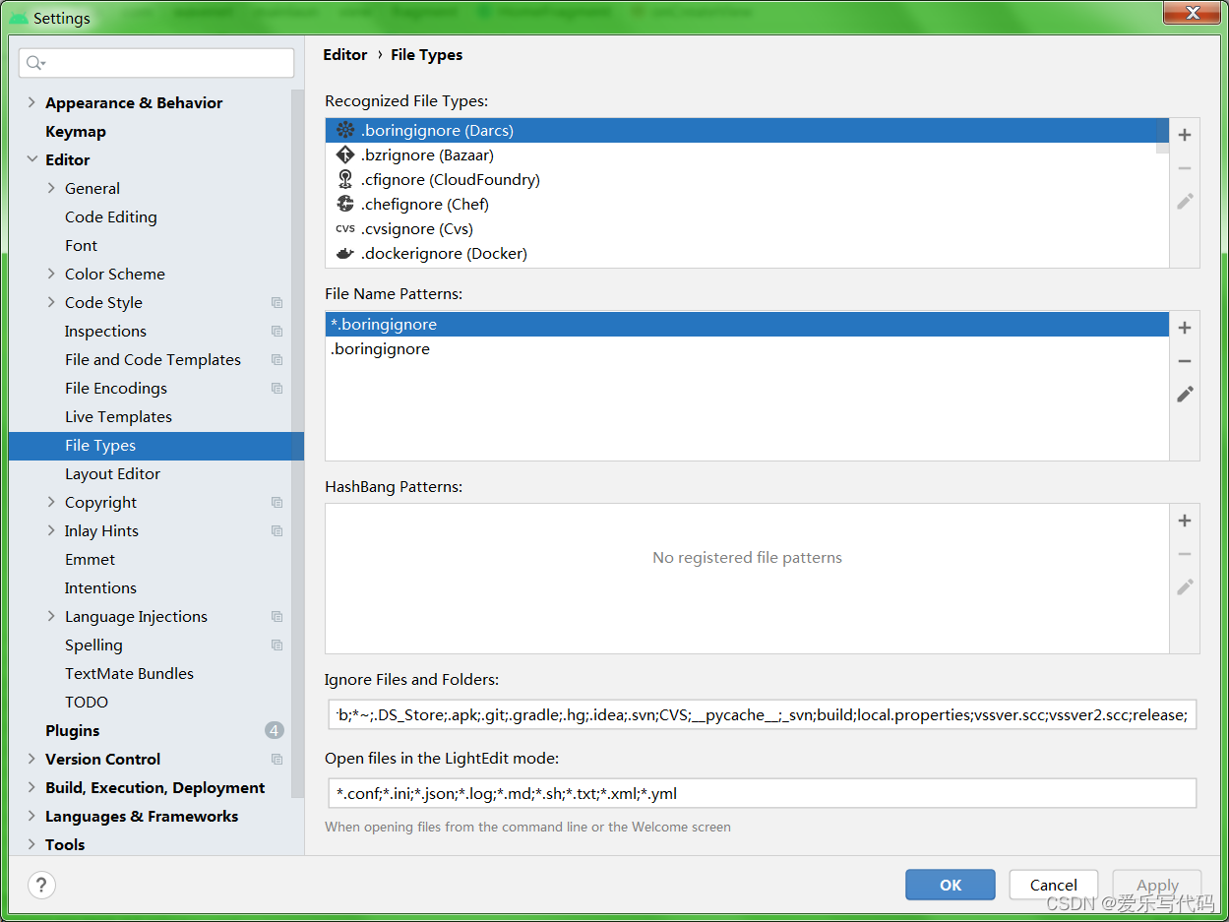Add a new recognized file type
Viewport: 1229px width, 922px height.
(1185, 135)
